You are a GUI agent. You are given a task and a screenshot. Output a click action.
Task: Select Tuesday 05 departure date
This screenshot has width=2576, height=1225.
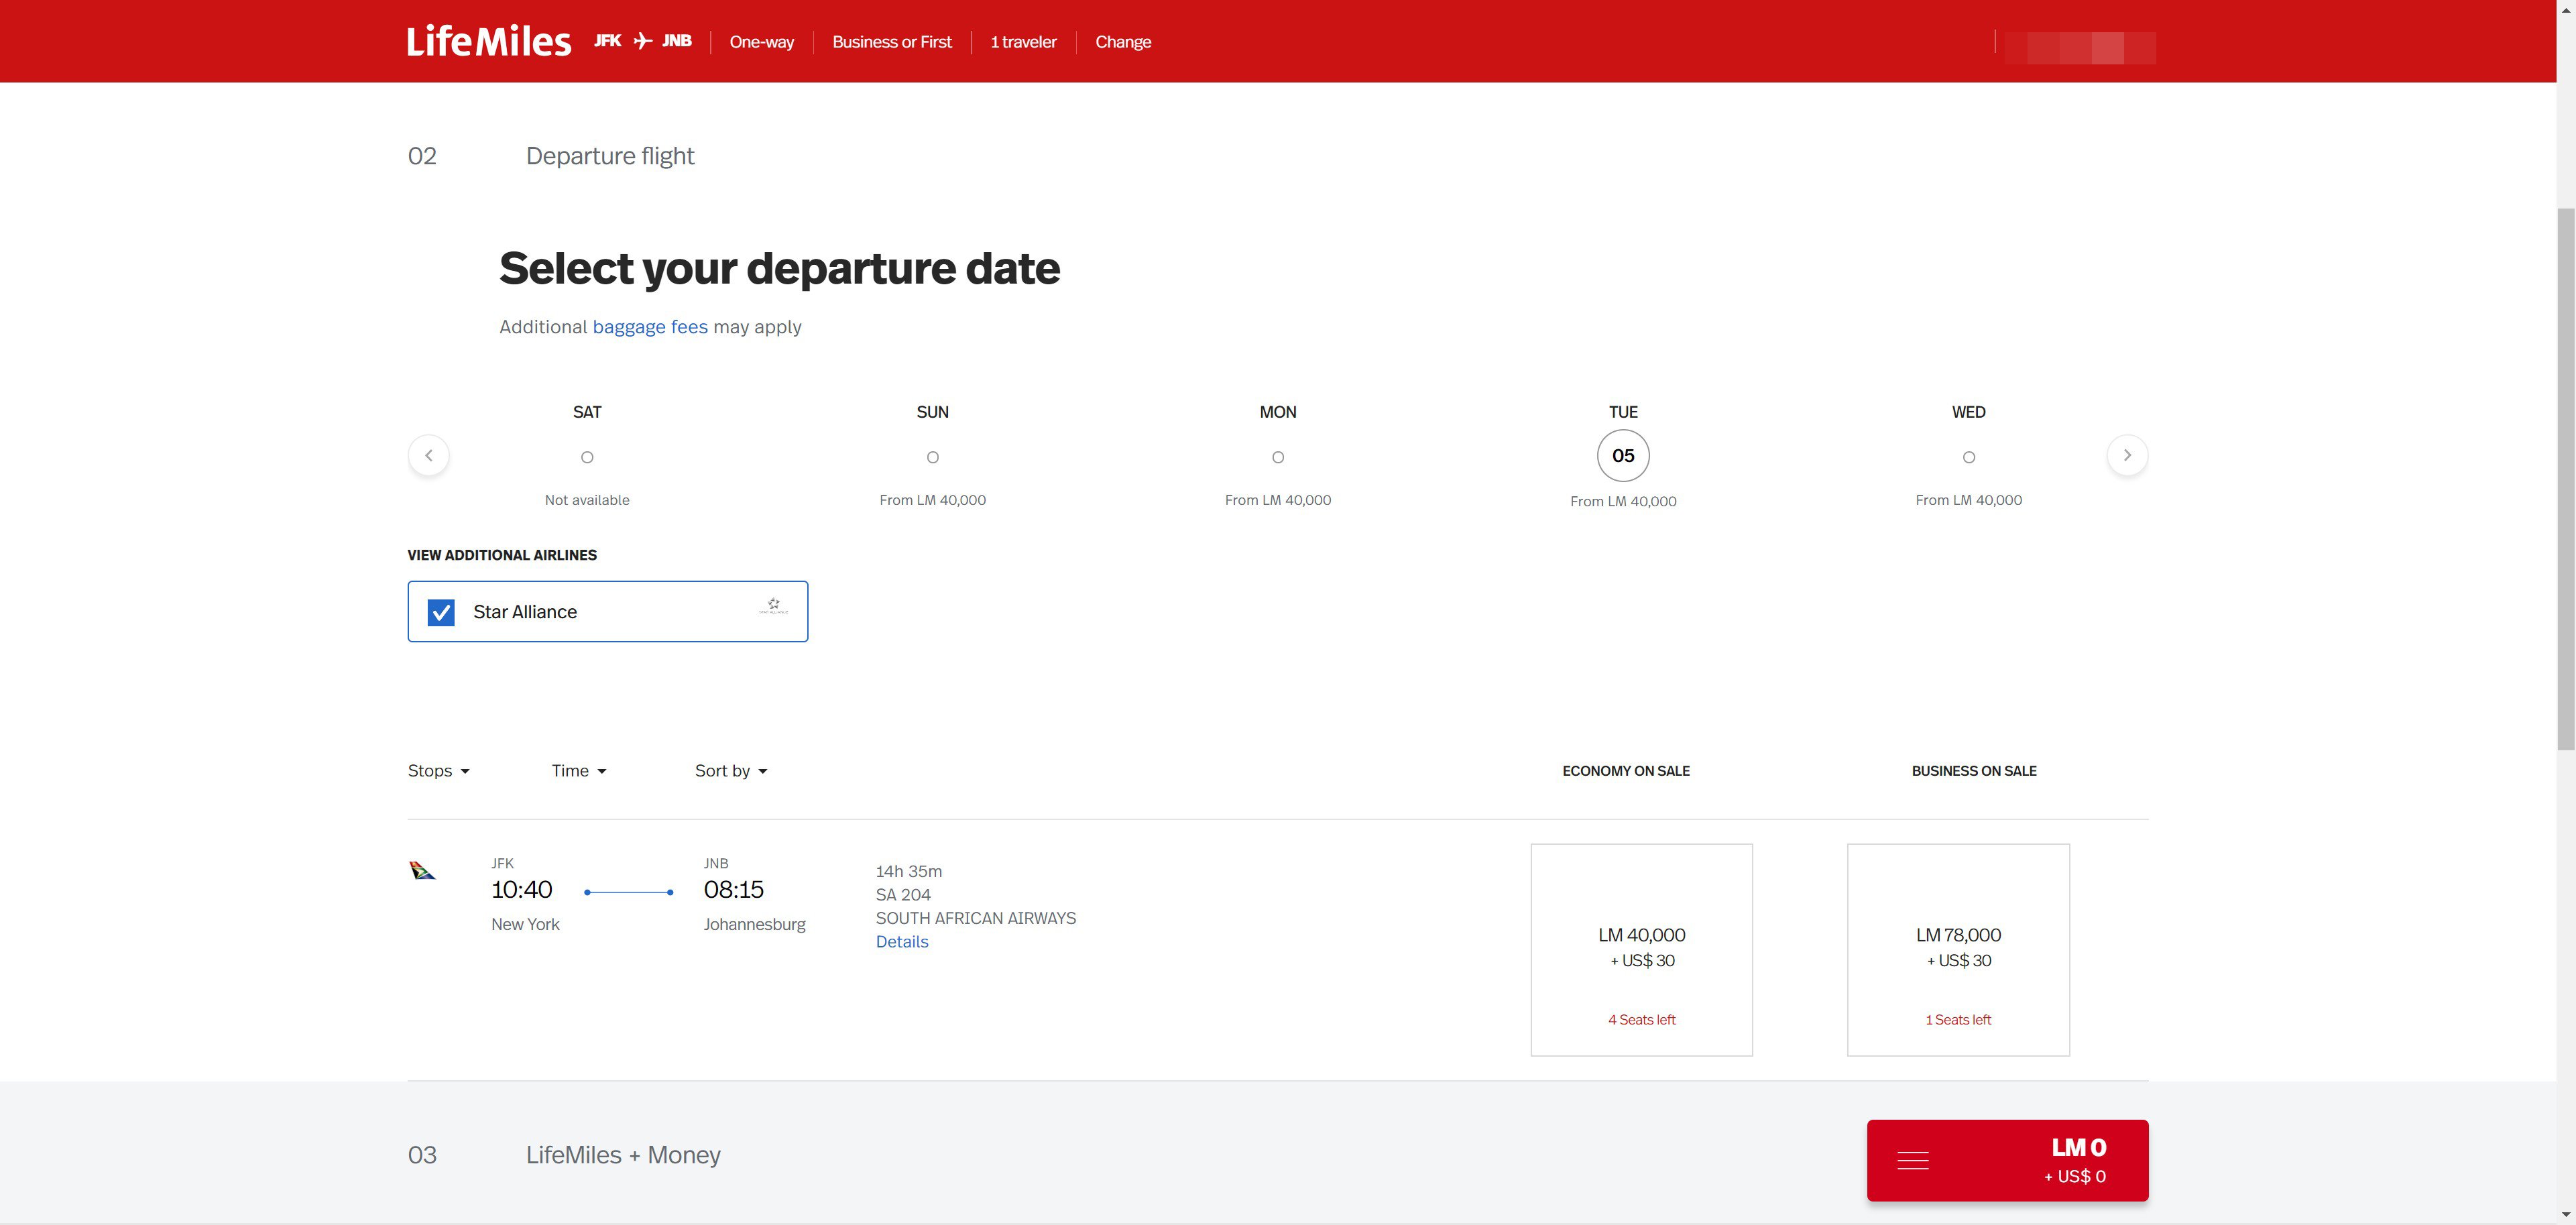coord(1623,456)
